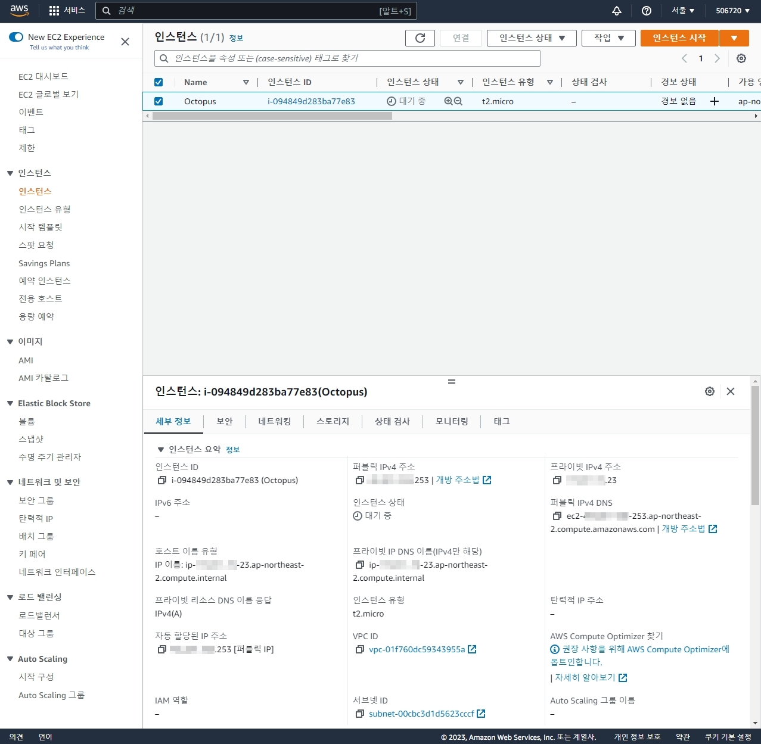Copy the auto-assigned IP address

(x=161, y=649)
